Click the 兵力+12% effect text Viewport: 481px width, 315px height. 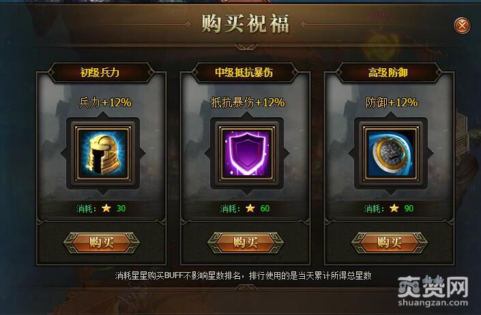(105, 102)
